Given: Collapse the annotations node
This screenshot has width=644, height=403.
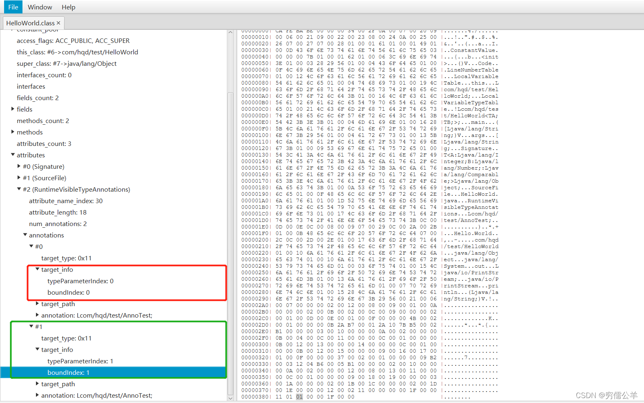Looking at the screenshot, I should [25, 235].
